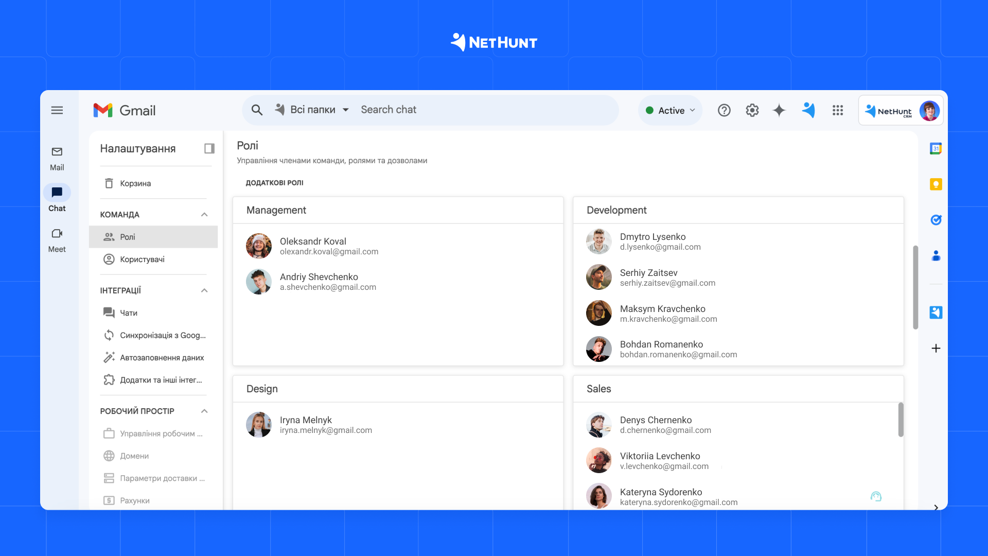
Task: Click the NetHunt CRM extension icon
Action: pyautogui.click(x=808, y=110)
